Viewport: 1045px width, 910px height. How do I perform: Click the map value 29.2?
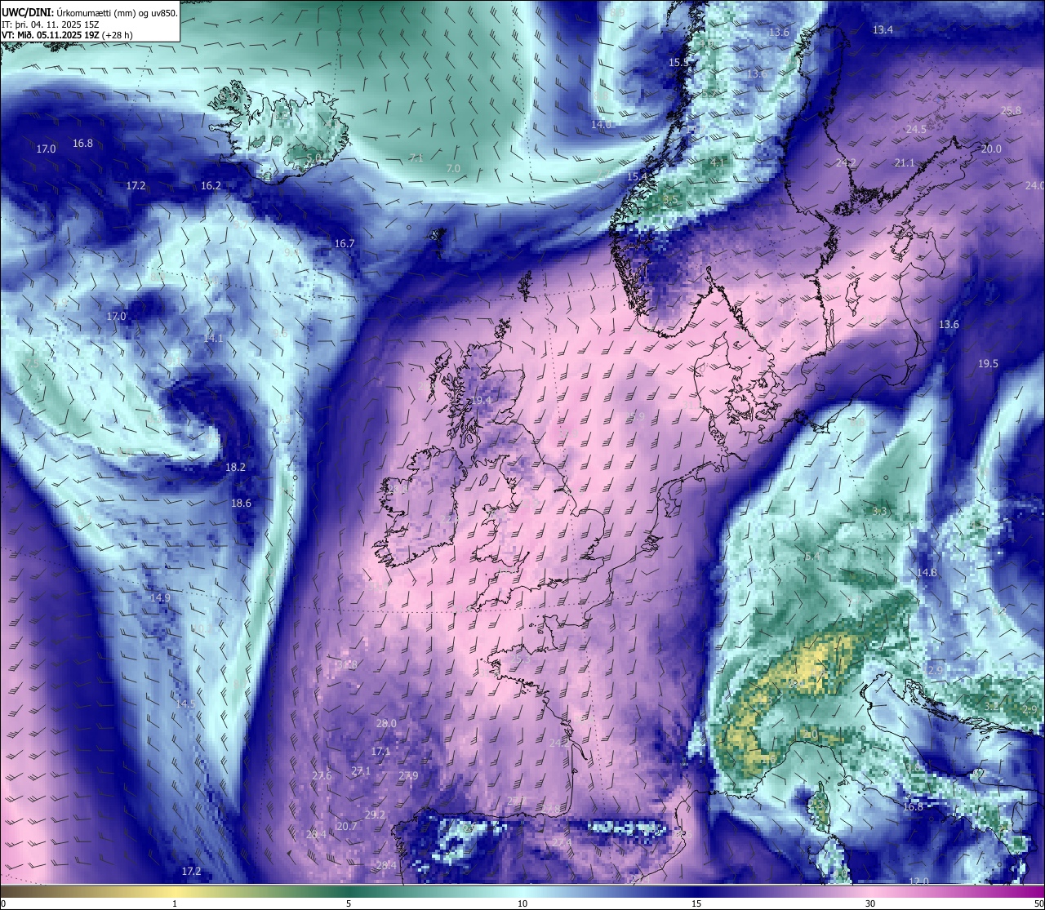tap(376, 815)
